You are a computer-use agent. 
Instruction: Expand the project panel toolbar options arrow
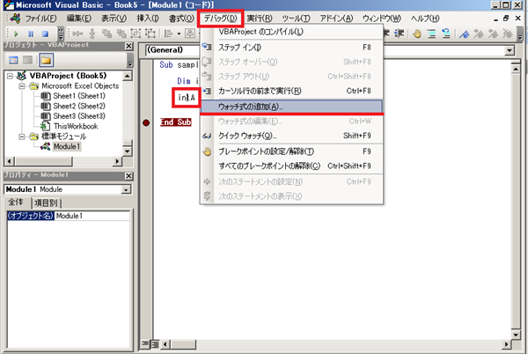[x=130, y=61]
